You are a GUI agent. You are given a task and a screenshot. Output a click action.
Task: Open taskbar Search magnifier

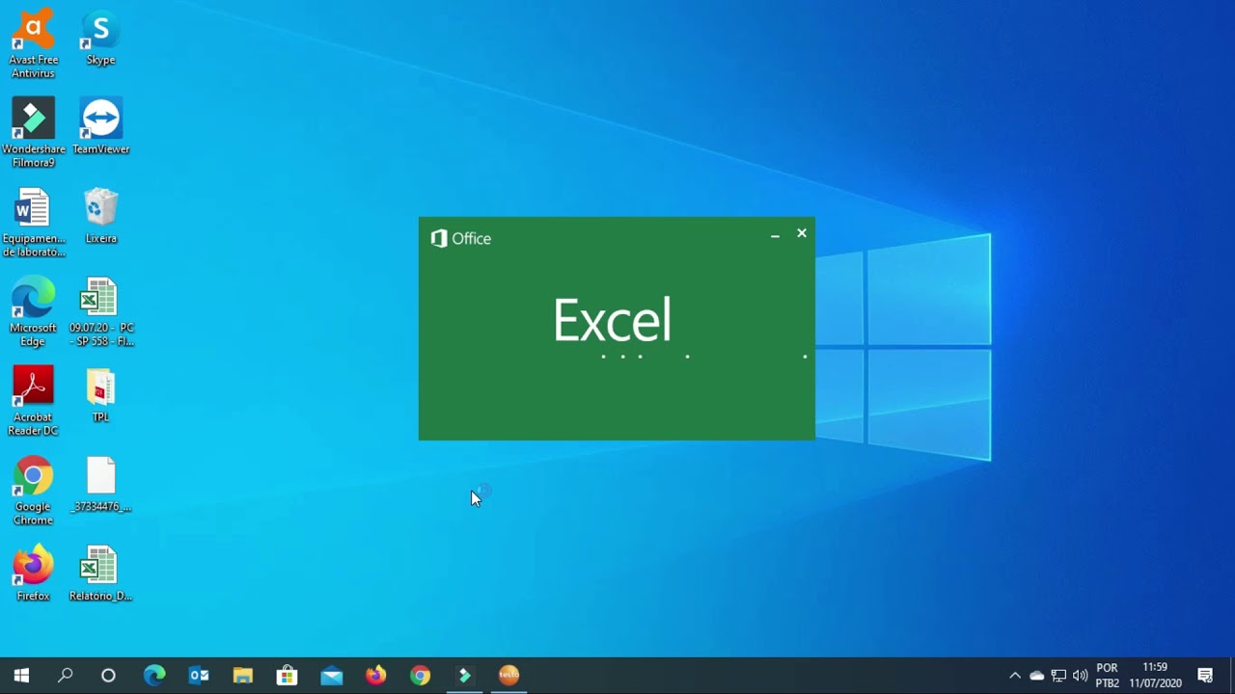65,676
